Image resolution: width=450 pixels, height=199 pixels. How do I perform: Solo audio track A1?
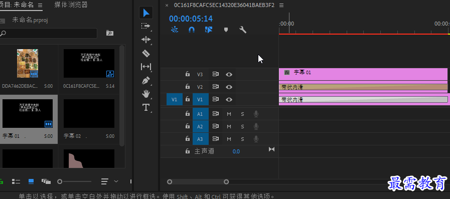coord(242,114)
